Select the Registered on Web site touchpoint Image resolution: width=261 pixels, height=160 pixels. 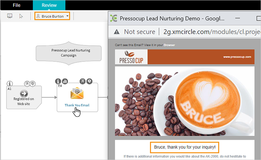(x=24, y=97)
